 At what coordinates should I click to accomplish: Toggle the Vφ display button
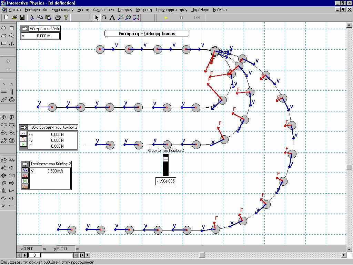tap(25, 187)
